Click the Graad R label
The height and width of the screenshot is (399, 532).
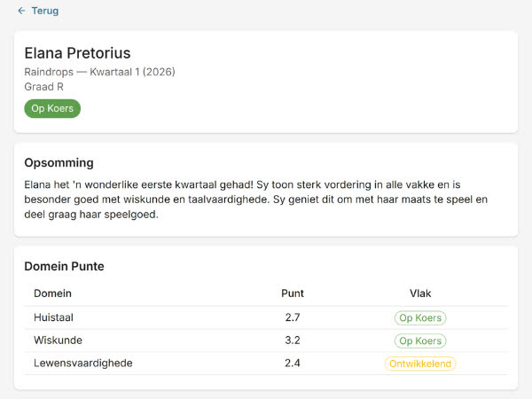[43, 87]
